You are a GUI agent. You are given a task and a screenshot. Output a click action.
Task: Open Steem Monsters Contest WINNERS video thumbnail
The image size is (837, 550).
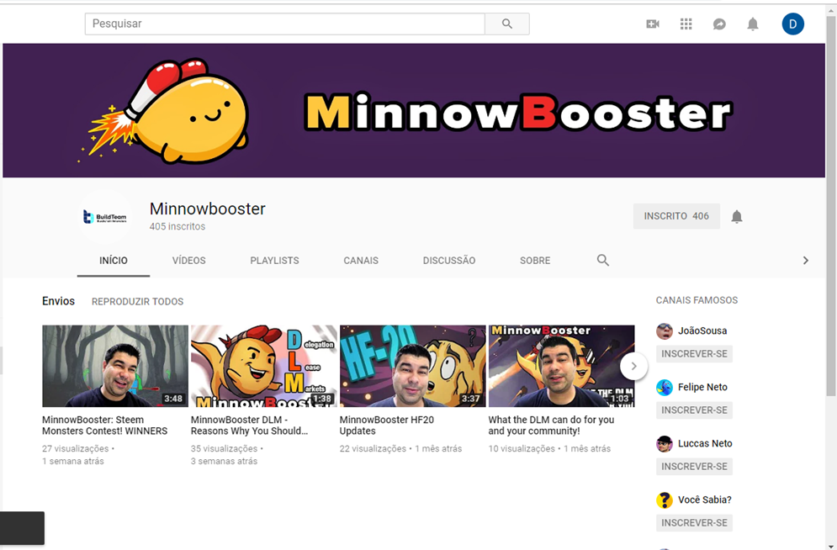tap(115, 366)
